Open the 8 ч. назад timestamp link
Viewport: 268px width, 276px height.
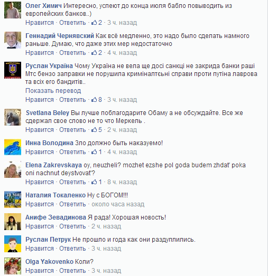click(122, 182)
